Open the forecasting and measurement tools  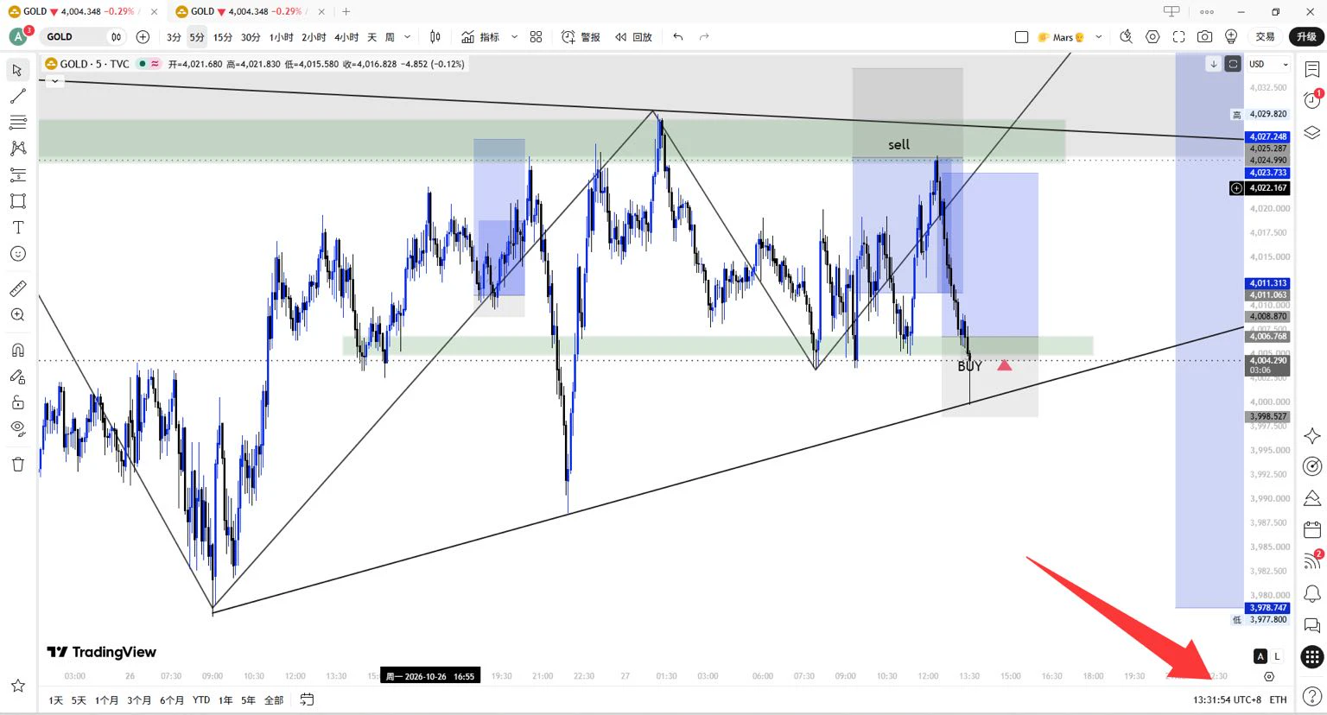17,174
